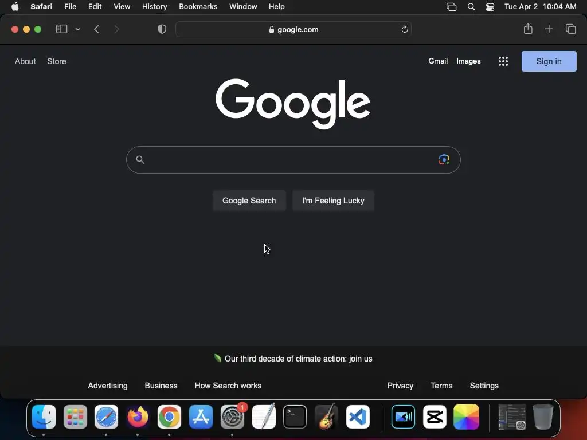Try the I'm Feeling Lucky button

click(333, 201)
